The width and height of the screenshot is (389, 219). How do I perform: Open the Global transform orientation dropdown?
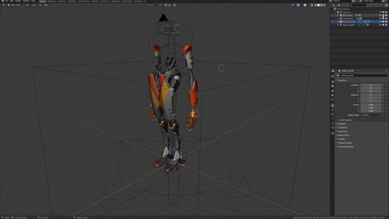152,5
